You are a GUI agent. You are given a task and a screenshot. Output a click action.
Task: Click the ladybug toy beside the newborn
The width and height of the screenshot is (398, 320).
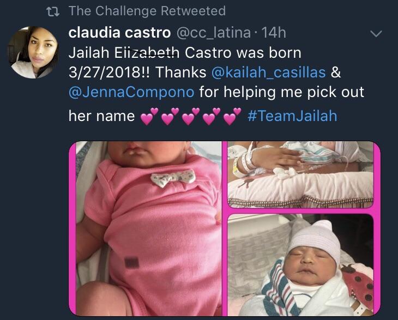(x=358, y=283)
